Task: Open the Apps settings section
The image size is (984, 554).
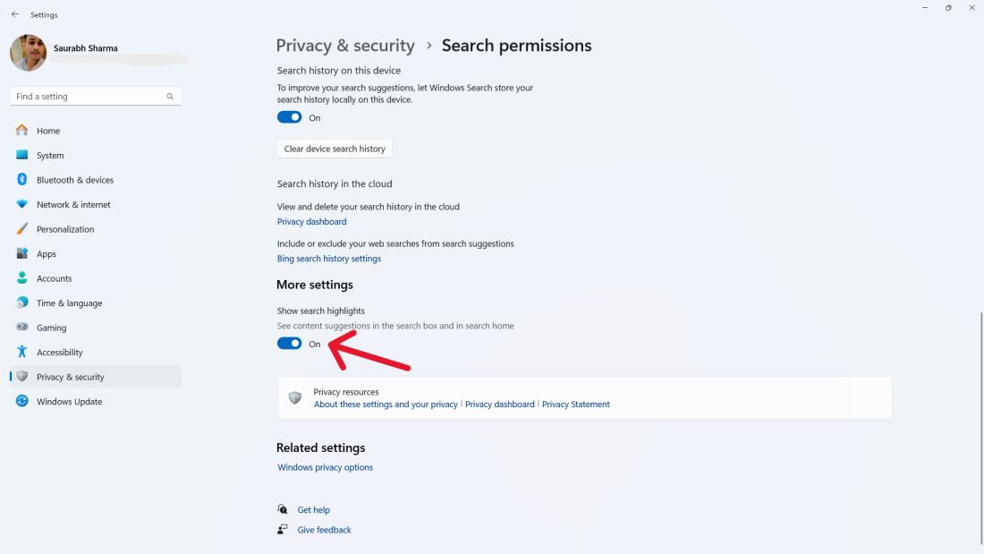Action: pos(47,254)
